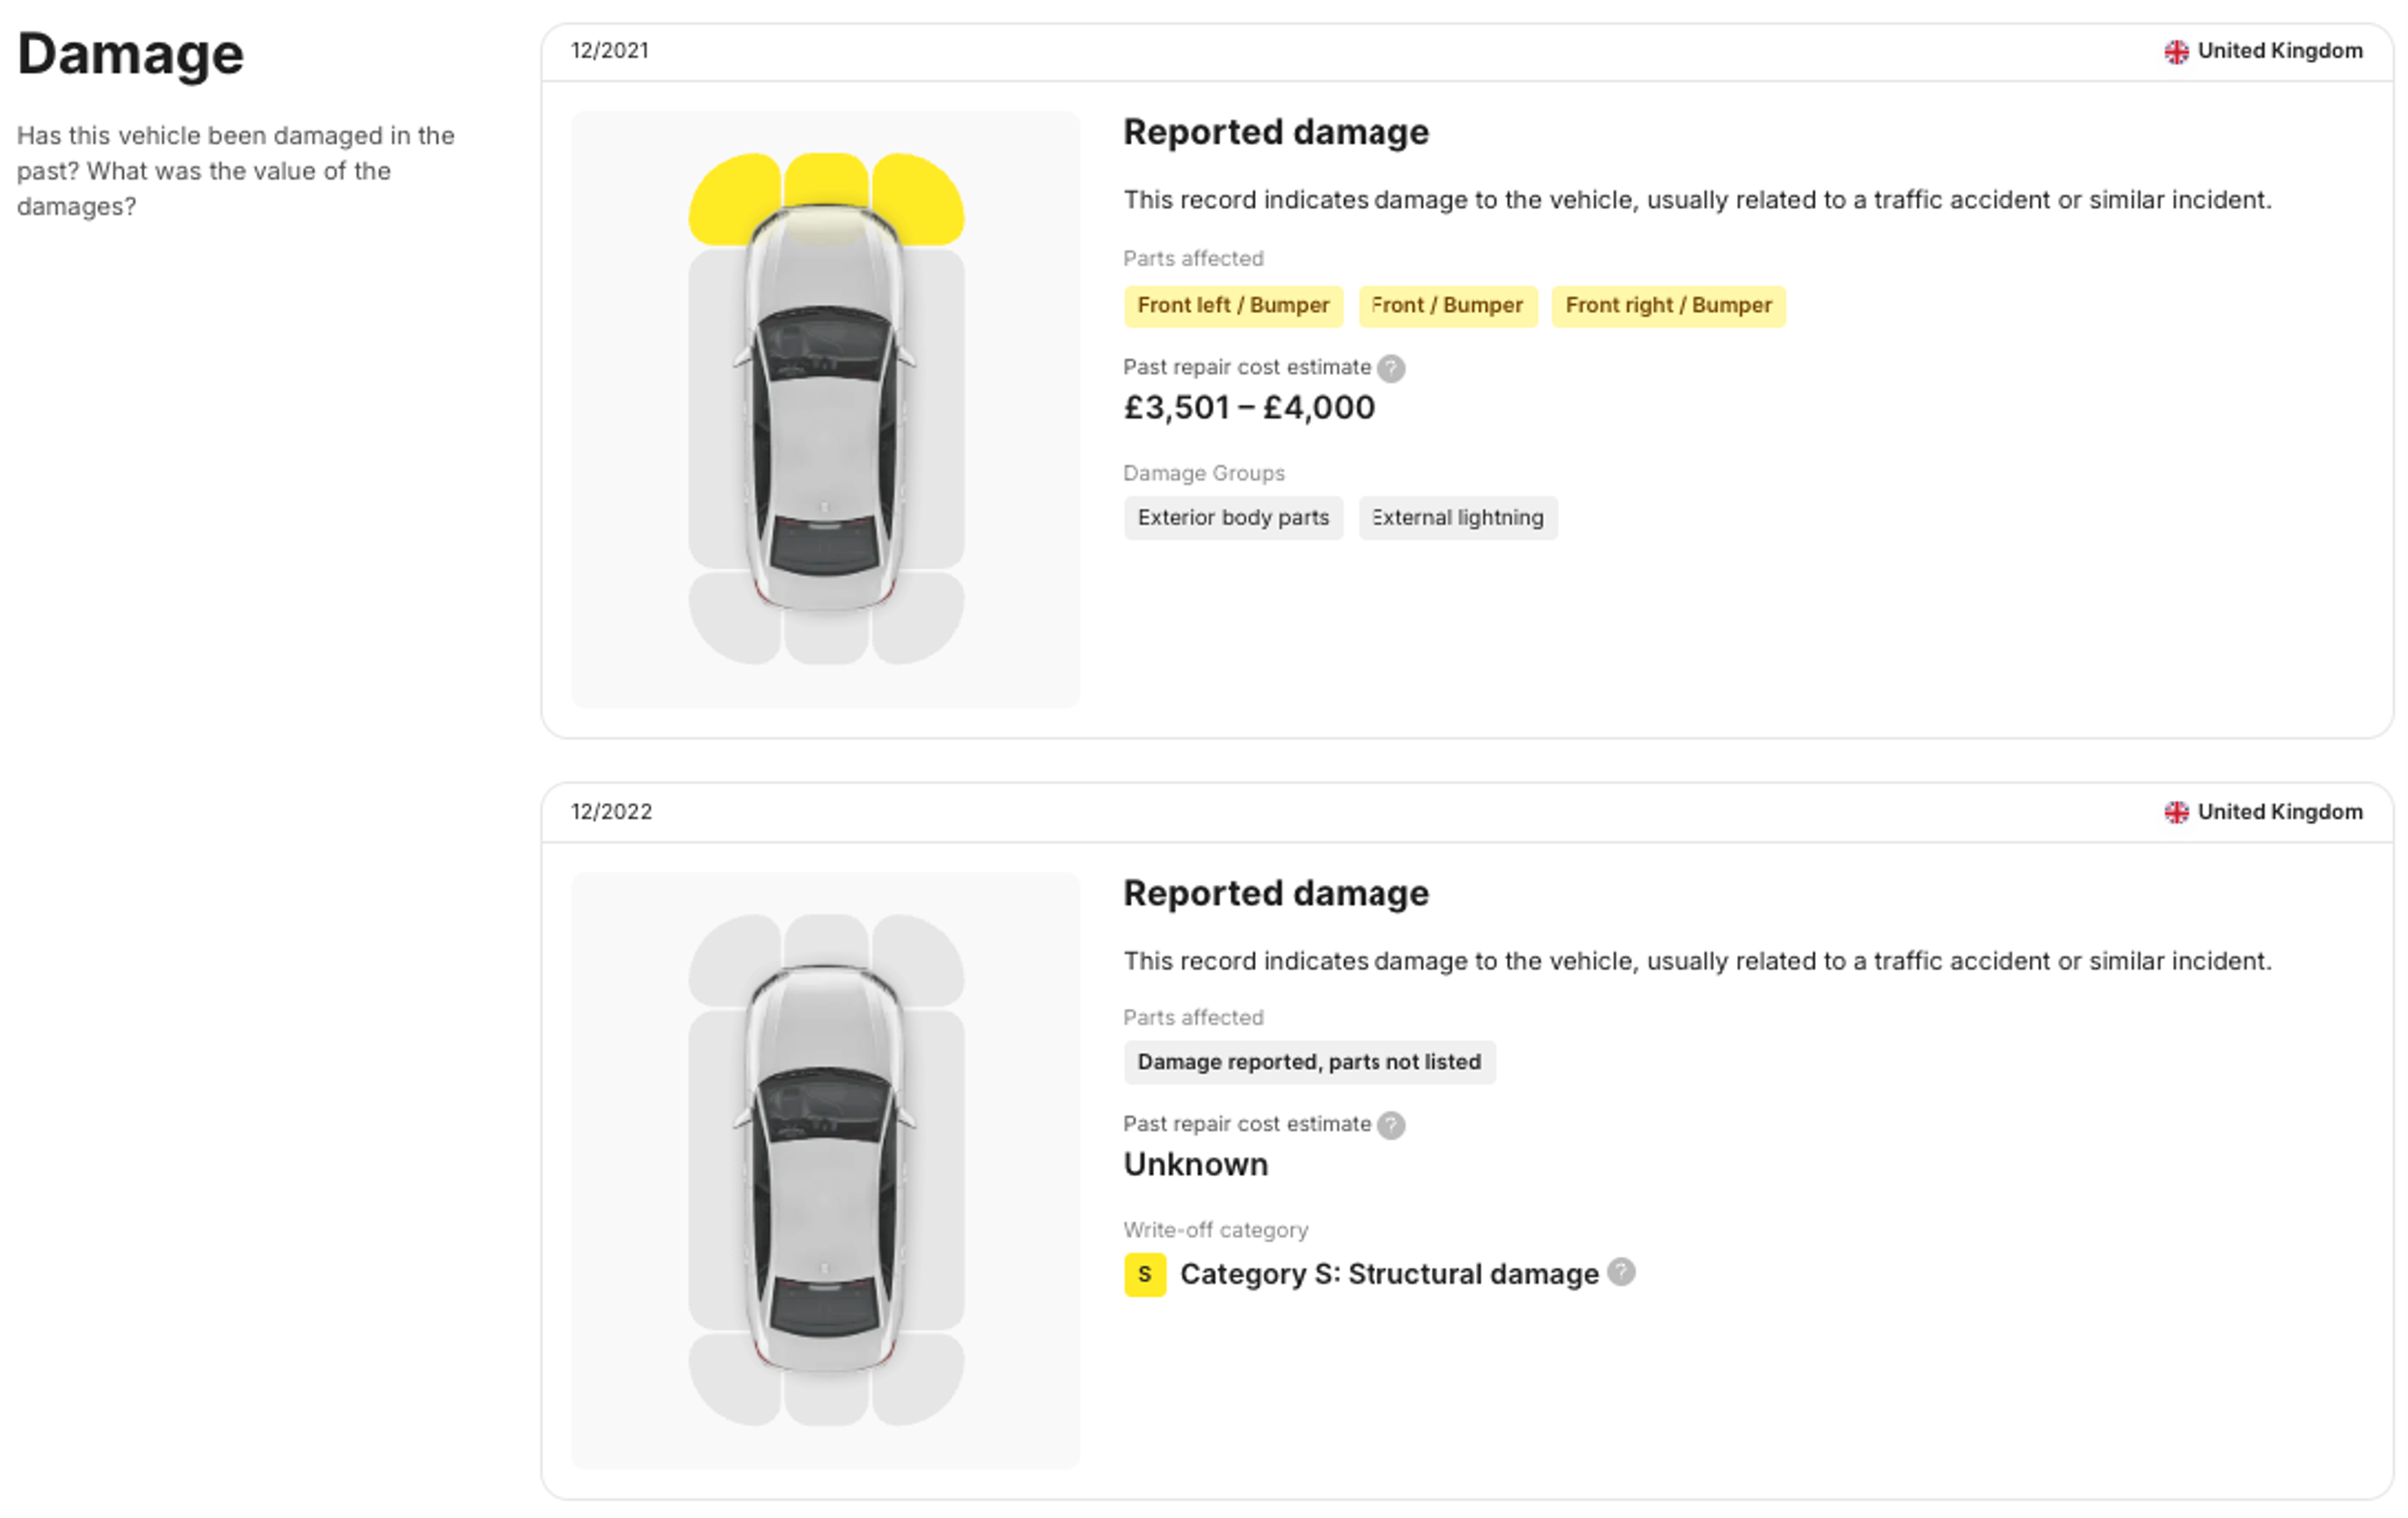Select the Front right / Bumper tag
The height and width of the screenshot is (1518, 2408).
coord(1668,306)
